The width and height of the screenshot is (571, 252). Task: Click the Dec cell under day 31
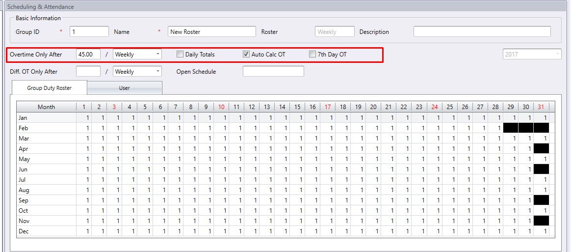(541, 231)
